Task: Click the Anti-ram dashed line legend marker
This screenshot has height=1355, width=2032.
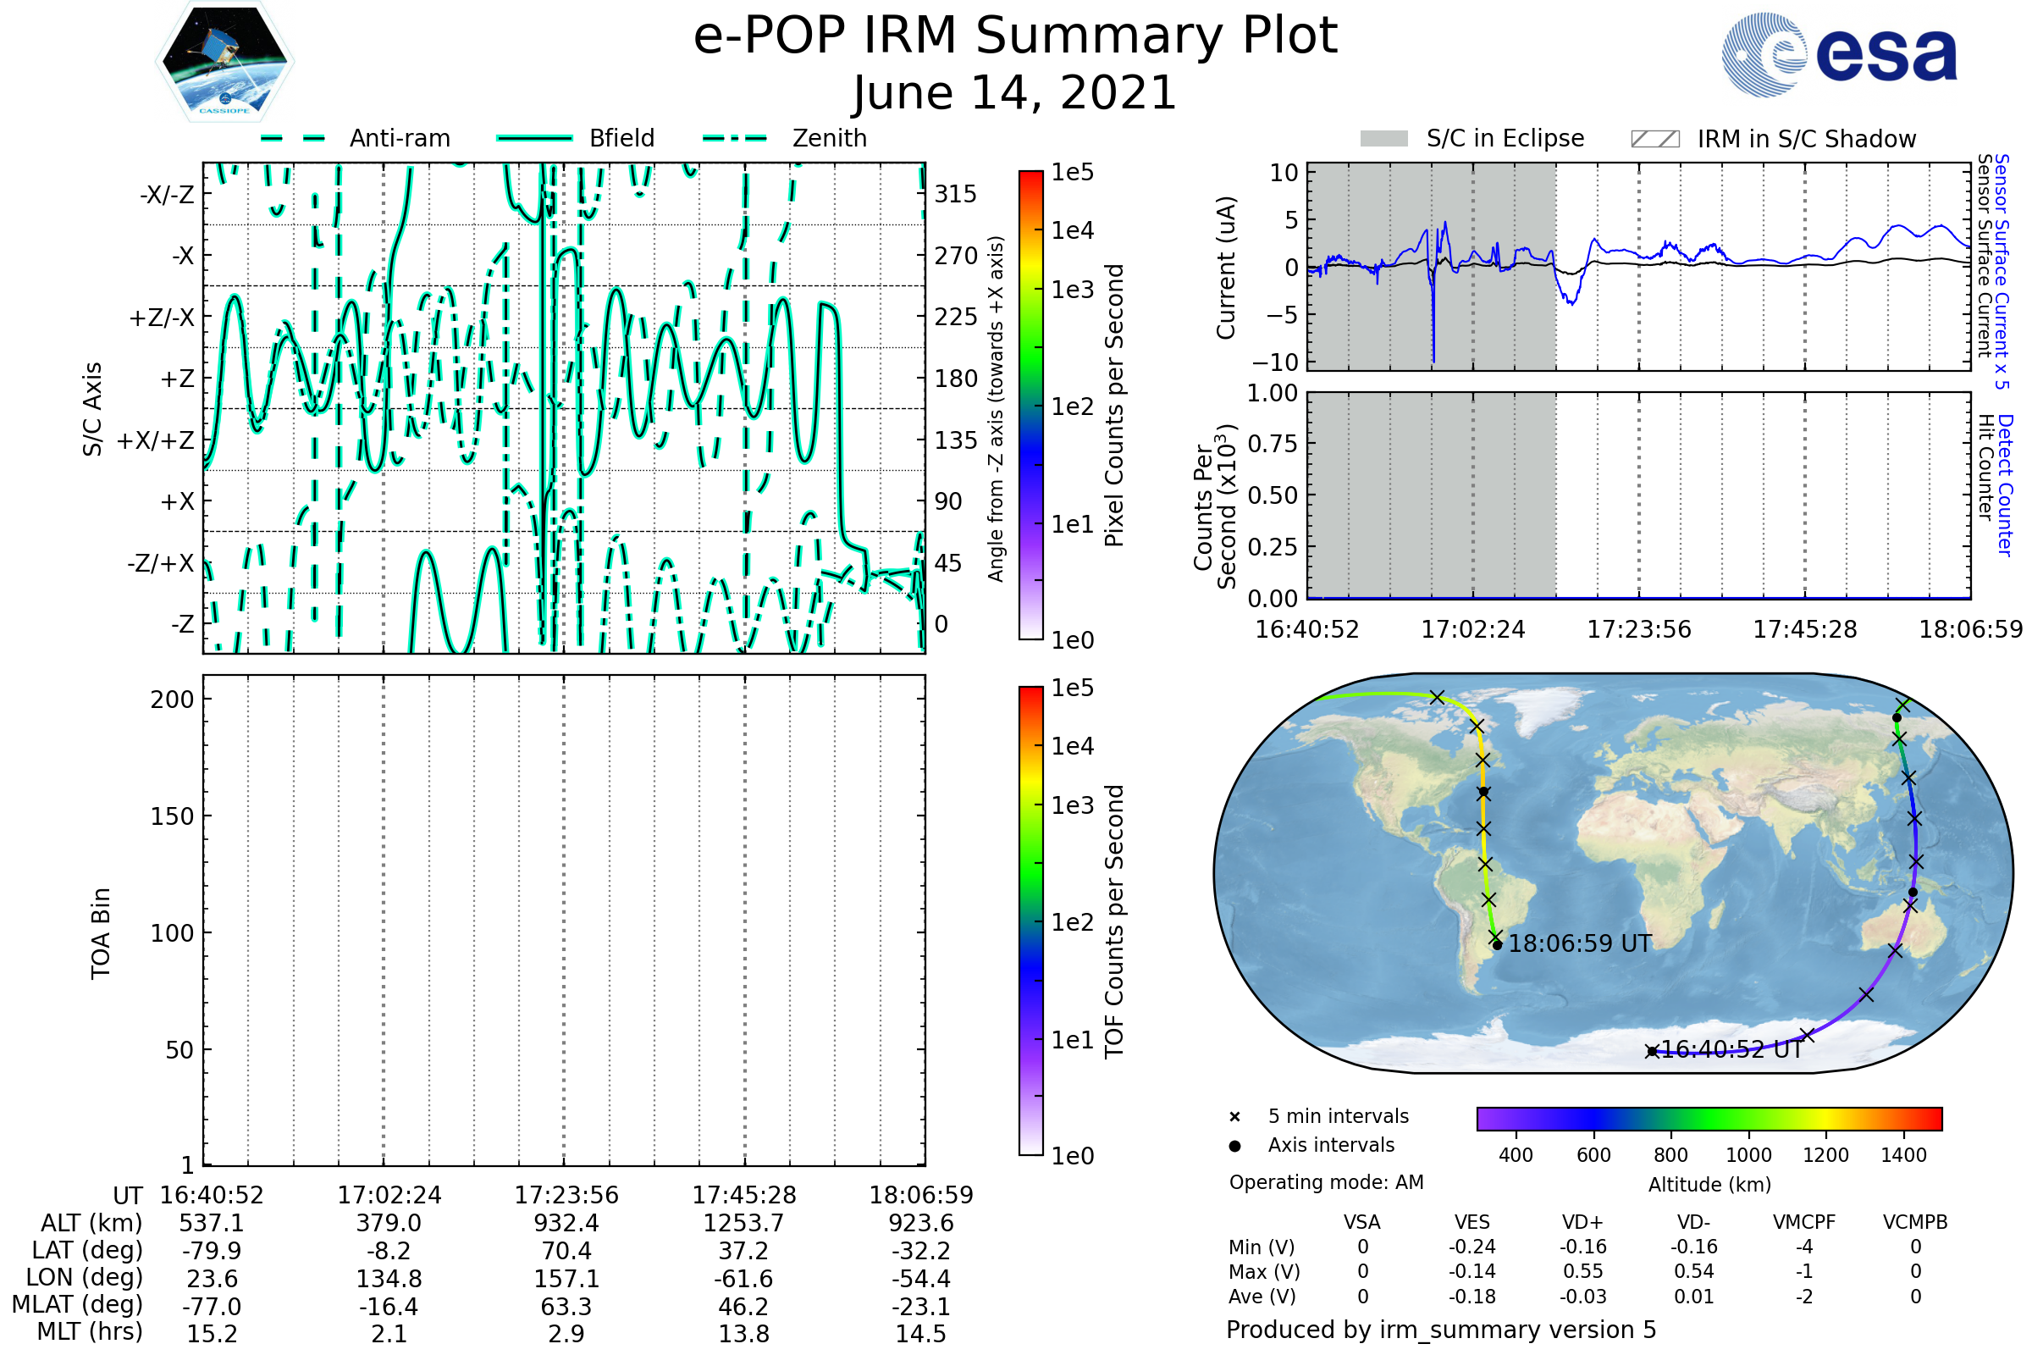Action: coord(293,138)
